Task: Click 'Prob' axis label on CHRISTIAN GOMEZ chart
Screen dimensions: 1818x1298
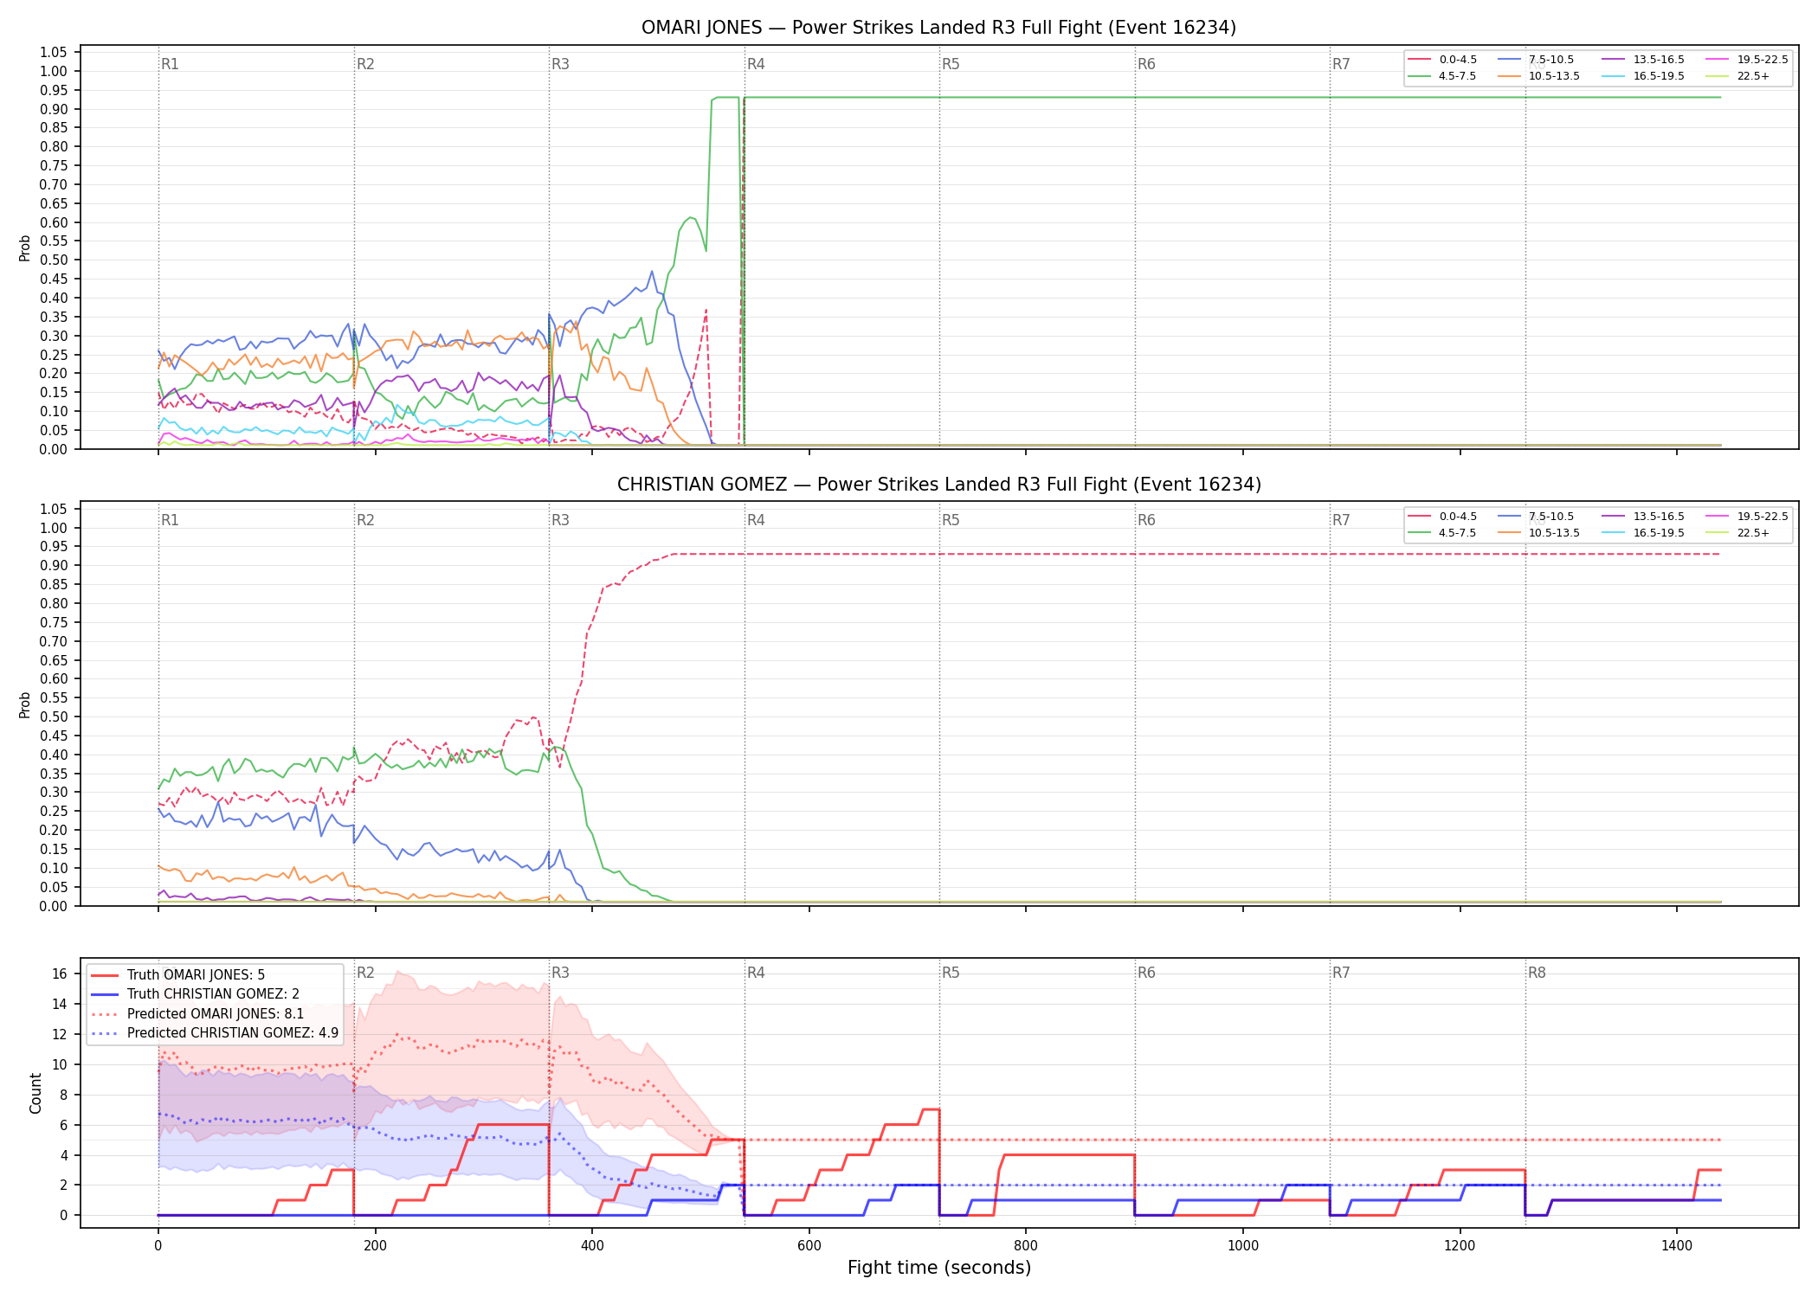Action: [x=25, y=704]
